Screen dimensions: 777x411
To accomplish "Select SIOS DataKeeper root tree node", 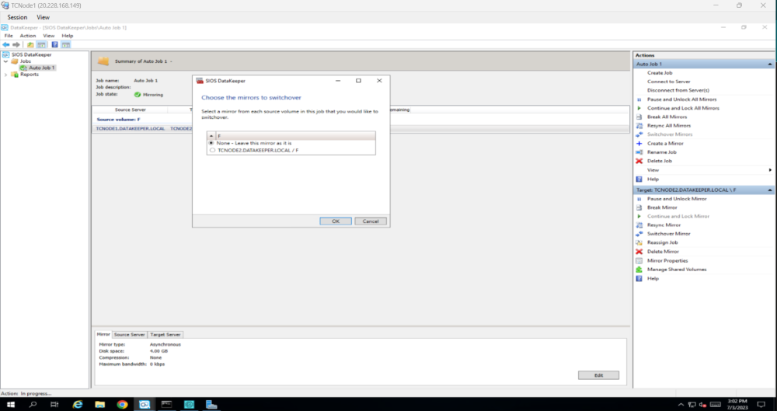I will tap(31, 54).
